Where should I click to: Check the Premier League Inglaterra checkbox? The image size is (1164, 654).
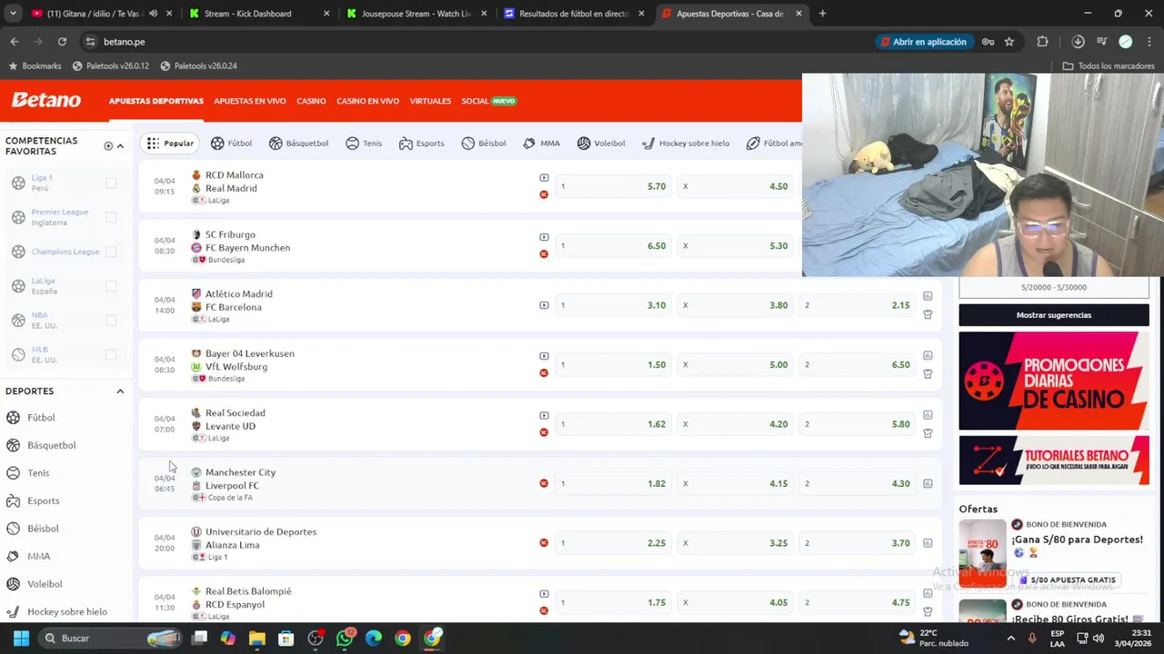[x=111, y=217]
